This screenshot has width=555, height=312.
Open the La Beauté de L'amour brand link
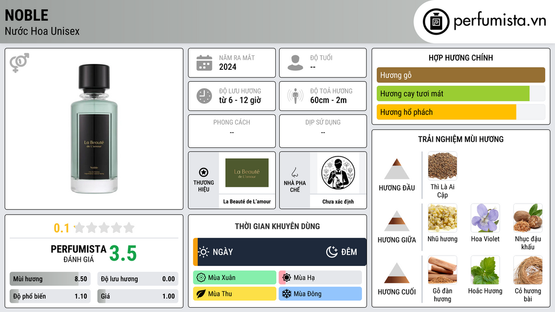247,201
